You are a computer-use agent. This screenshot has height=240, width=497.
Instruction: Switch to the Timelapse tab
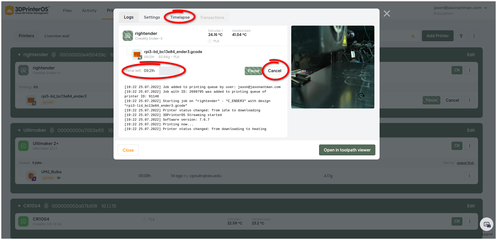coord(180,17)
